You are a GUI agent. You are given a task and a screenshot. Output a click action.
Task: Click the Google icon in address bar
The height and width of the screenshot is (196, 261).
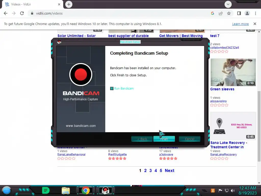point(213,13)
